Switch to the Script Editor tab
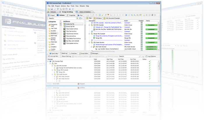Viewport: 204px width, 120px height. 84,53
